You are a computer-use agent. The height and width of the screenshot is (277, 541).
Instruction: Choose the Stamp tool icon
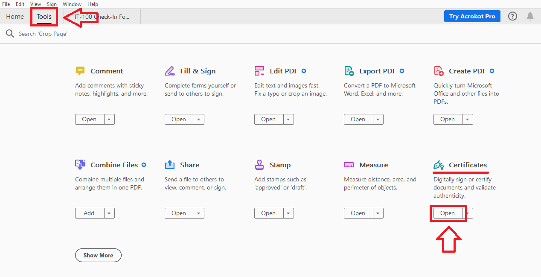click(x=259, y=164)
